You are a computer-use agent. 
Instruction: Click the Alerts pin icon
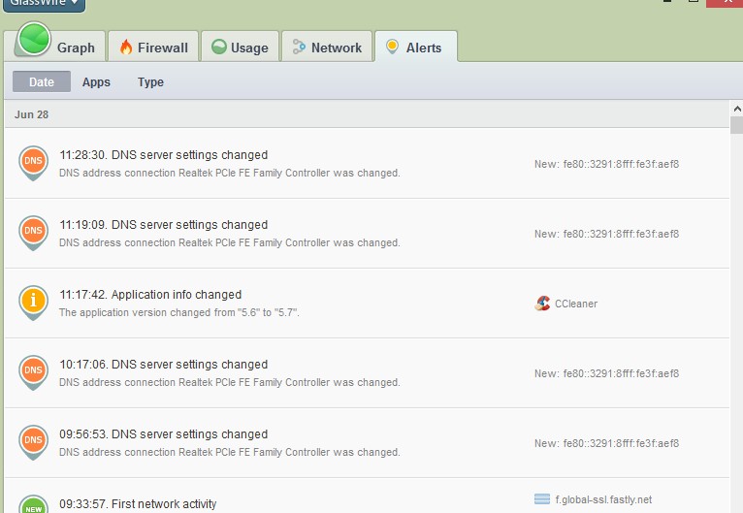click(392, 47)
